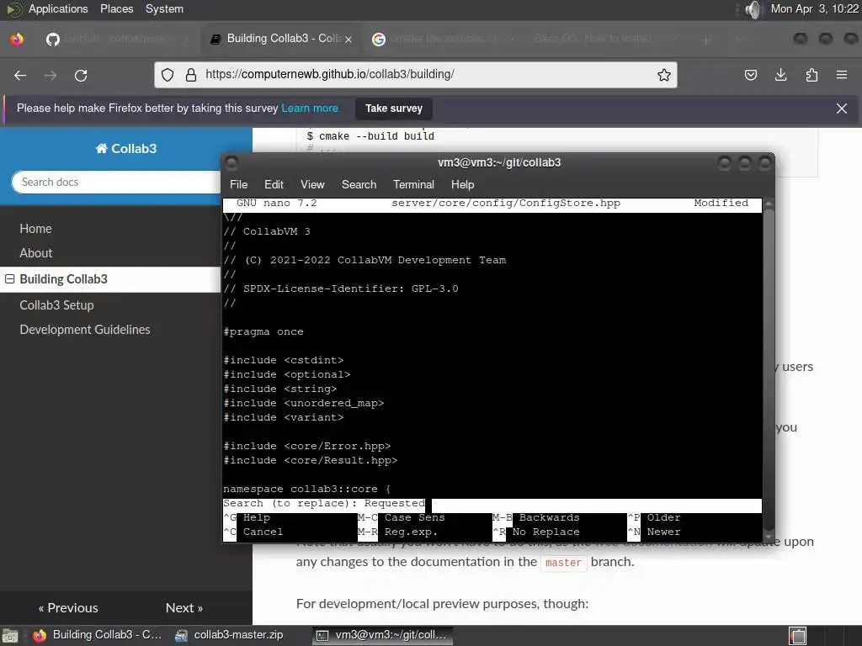Click scrollbar down arrow in terminal

769,537
